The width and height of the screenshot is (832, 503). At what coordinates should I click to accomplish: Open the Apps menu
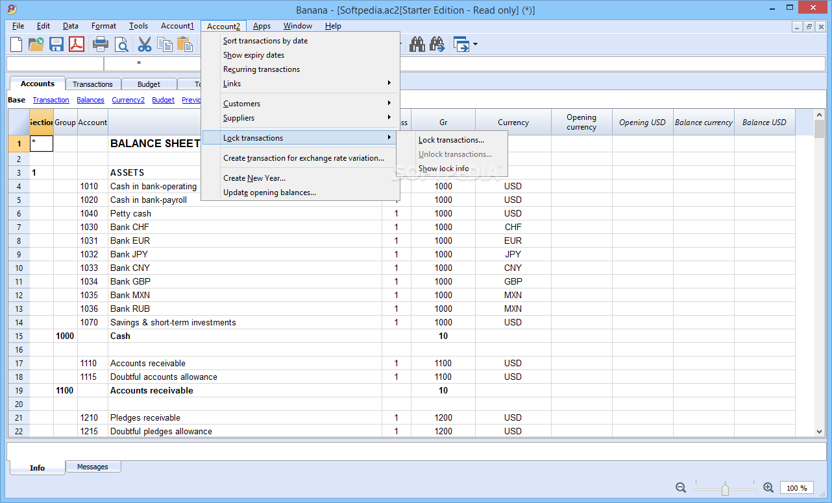(x=262, y=26)
